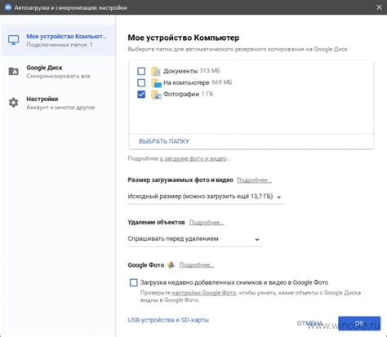Open USB-устройства и SD-карты link
The width and height of the screenshot is (387, 337).
(x=168, y=320)
